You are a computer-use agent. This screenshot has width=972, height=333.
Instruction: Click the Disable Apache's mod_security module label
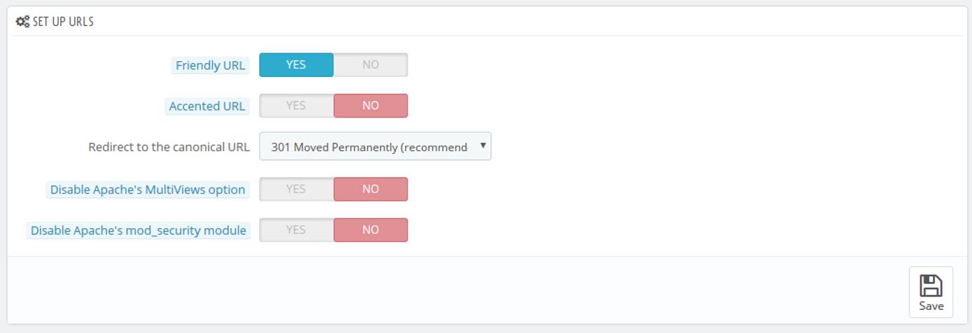[x=138, y=230]
